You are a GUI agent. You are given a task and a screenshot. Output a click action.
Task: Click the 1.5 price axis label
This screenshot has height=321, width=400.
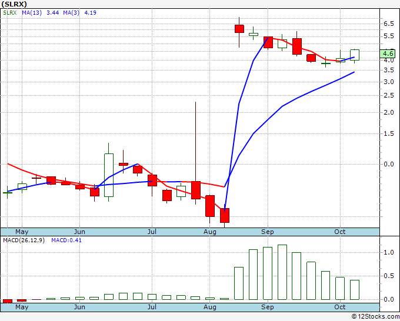tap(388, 134)
